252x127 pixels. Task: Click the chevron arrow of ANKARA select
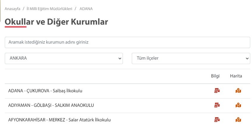pos(120,58)
